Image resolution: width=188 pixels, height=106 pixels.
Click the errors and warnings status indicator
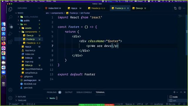31,104
